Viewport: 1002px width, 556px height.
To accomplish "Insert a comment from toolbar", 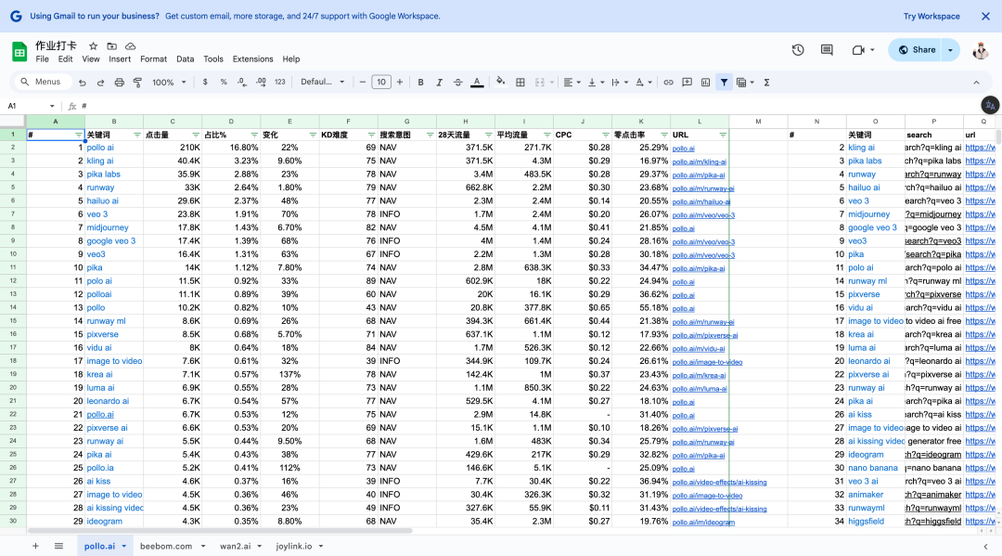I will pyautogui.click(x=687, y=83).
